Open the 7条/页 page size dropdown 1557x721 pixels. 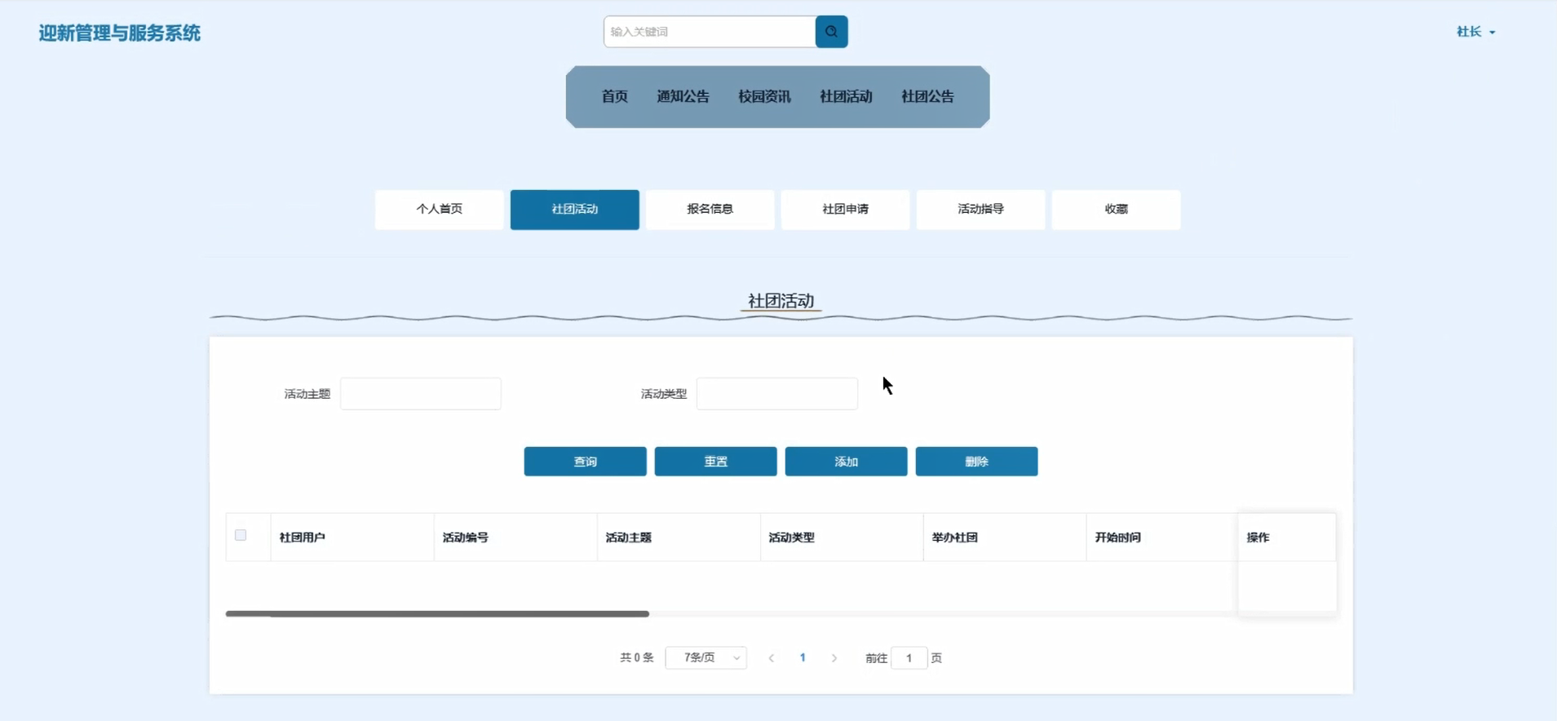706,657
